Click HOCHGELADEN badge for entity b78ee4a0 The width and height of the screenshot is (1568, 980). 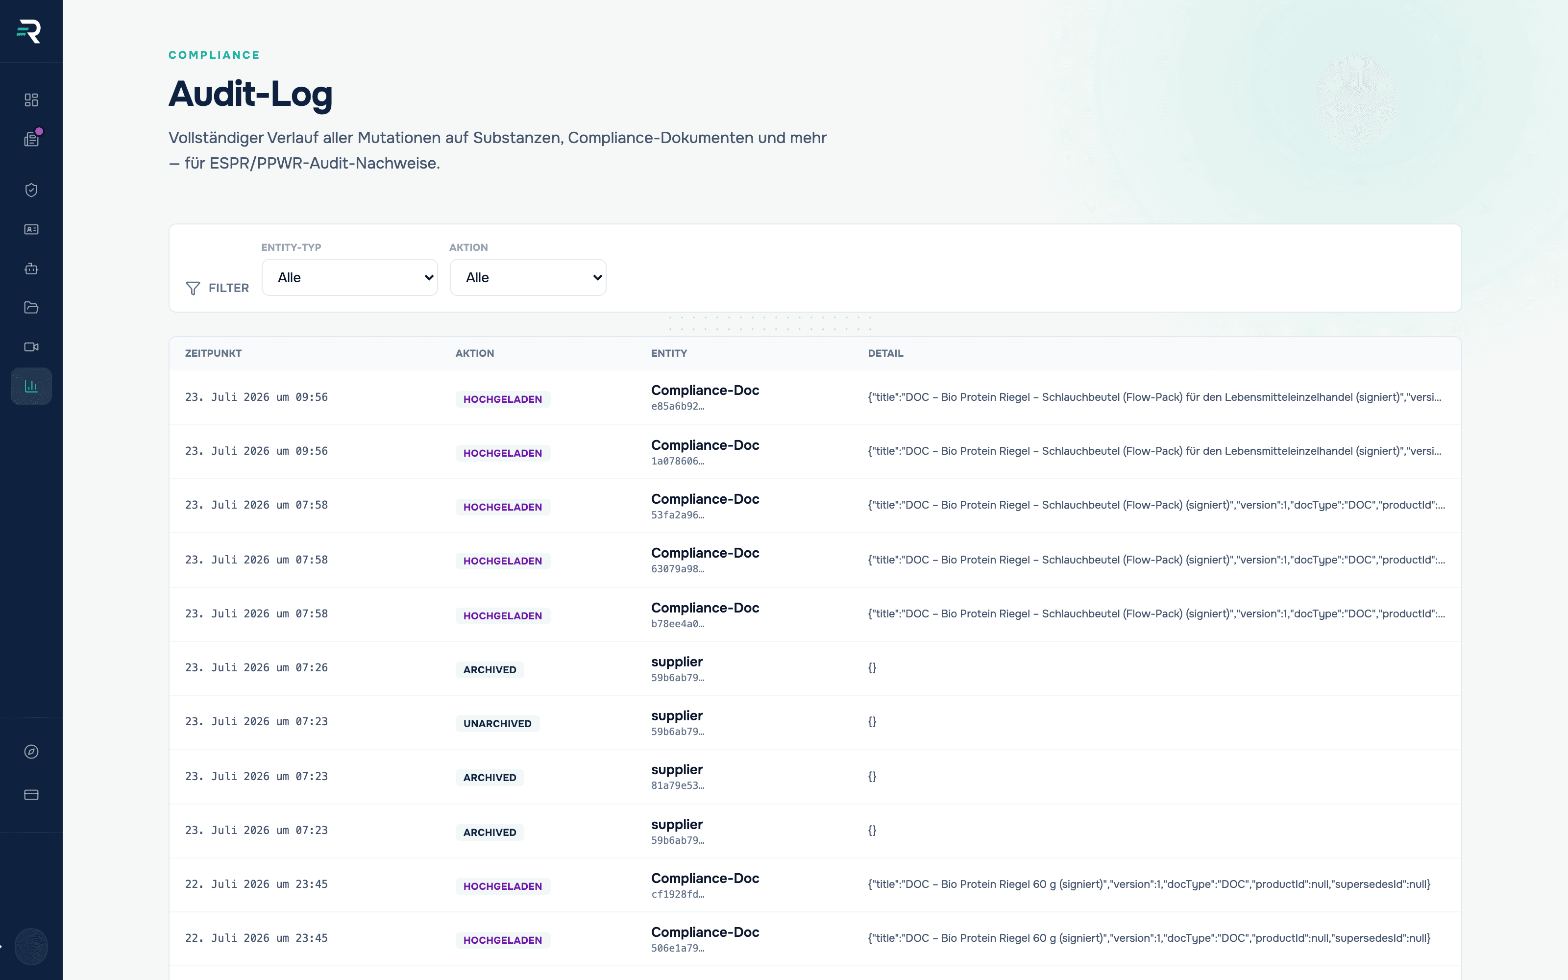(503, 616)
